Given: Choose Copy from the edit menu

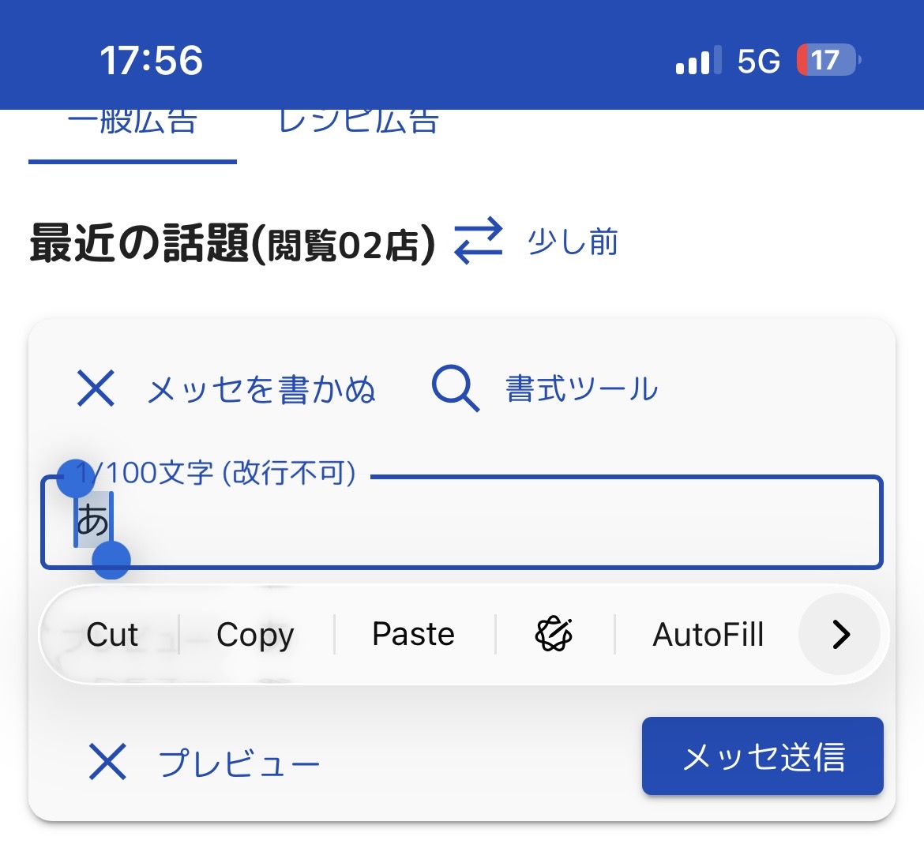Looking at the screenshot, I should click(x=255, y=634).
